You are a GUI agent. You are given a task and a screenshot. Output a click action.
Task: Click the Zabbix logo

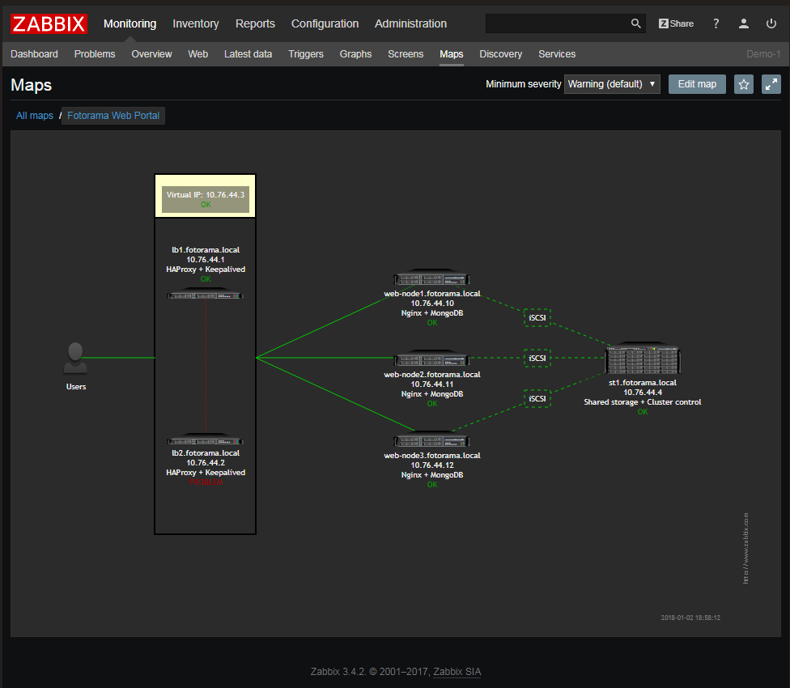[48, 23]
